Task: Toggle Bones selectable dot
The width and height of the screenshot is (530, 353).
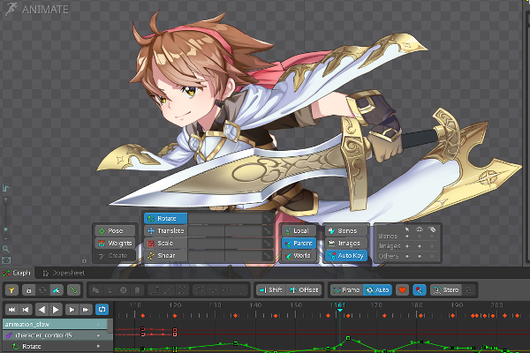Action: tap(407, 237)
